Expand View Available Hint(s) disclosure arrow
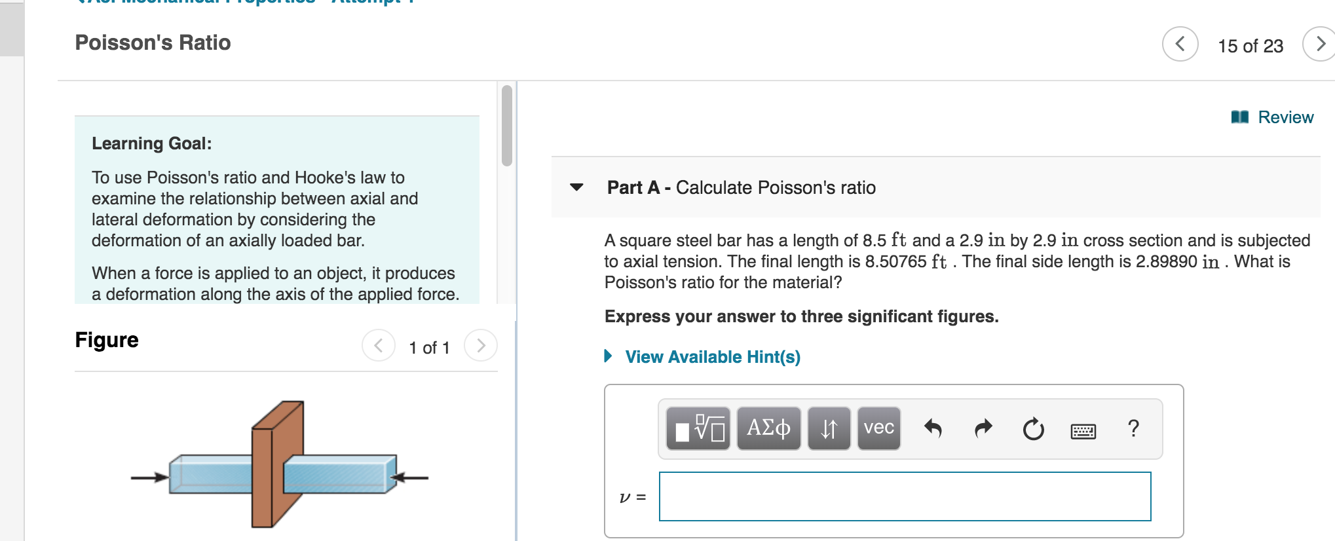Screen dimensions: 1335x541 607,357
